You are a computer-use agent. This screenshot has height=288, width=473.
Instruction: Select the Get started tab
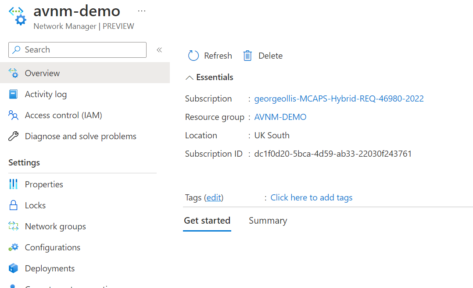(207, 221)
